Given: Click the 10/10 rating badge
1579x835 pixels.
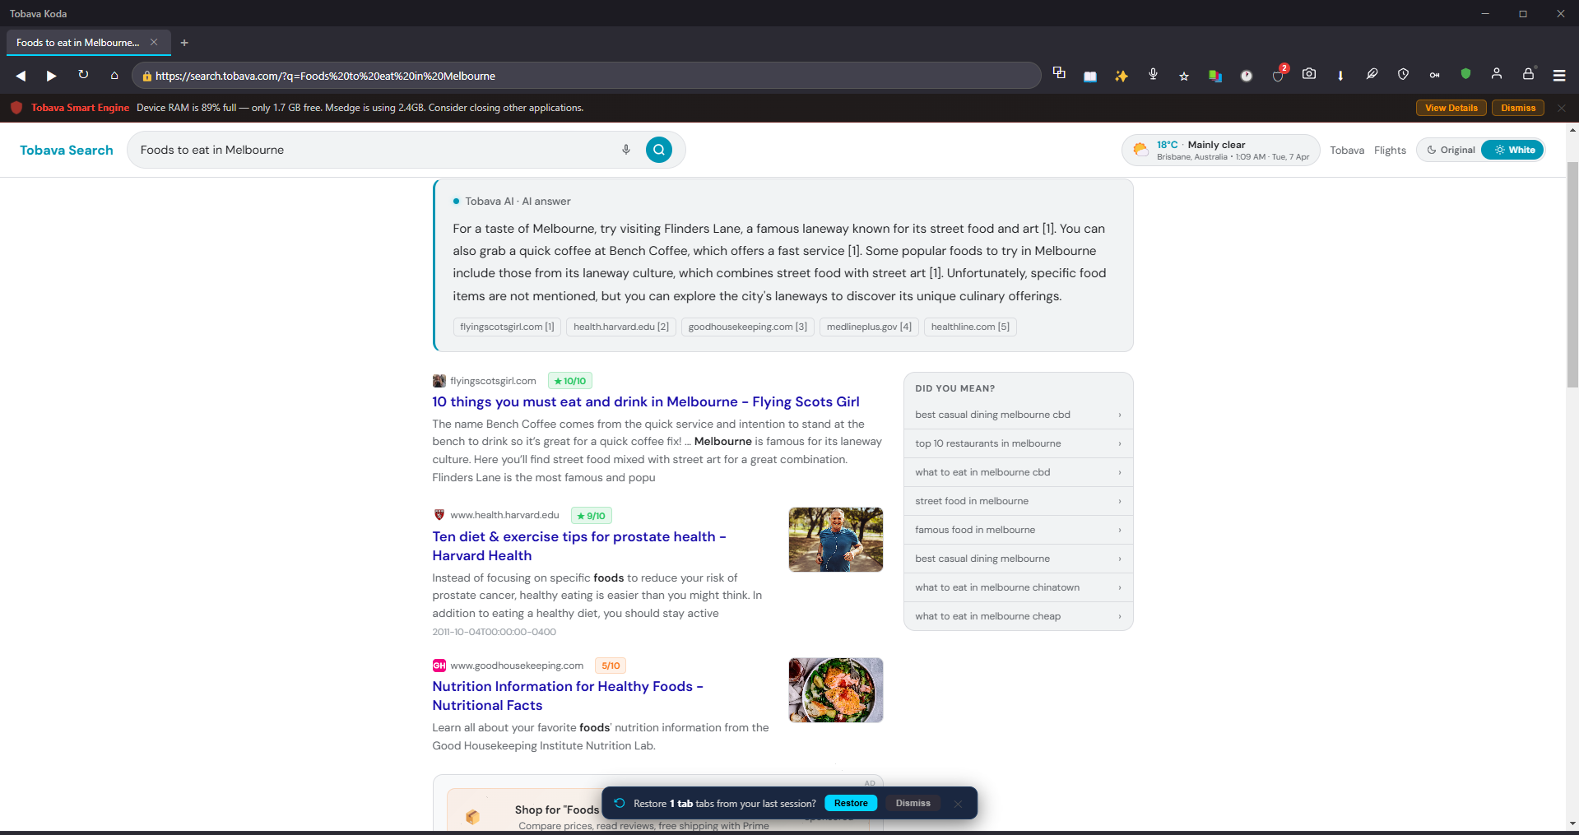Looking at the screenshot, I should [570, 381].
